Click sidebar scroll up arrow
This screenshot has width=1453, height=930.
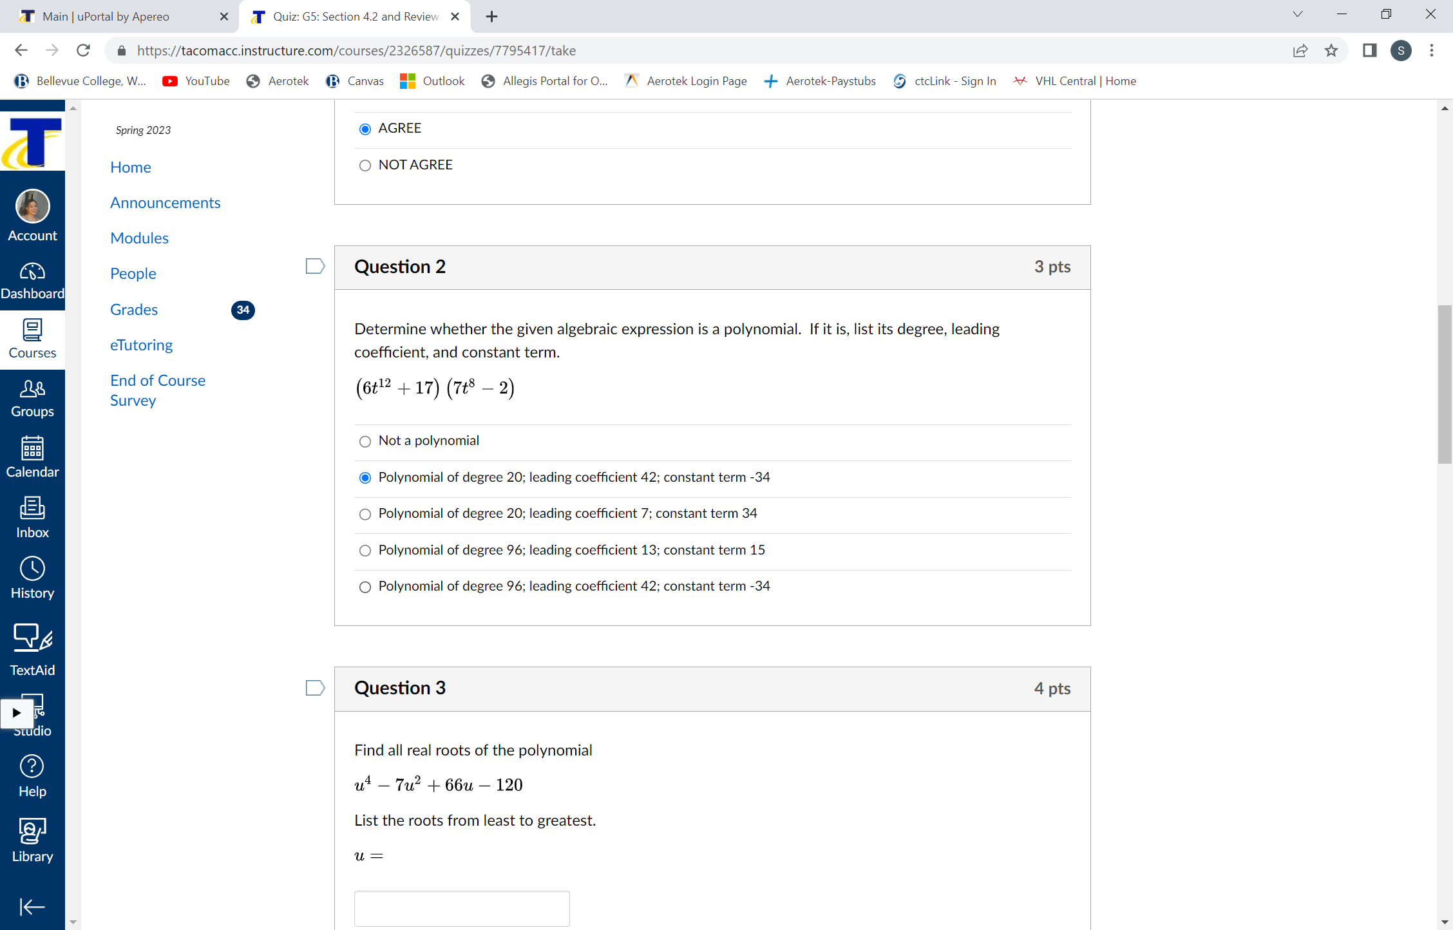(x=73, y=108)
